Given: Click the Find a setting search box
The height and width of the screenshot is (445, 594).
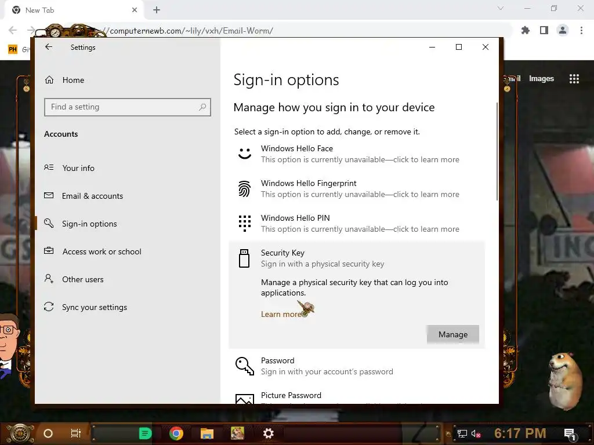Looking at the screenshot, I should pyautogui.click(x=127, y=107).
